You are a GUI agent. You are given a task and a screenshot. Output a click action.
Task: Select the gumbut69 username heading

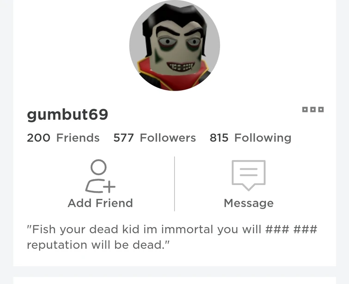point(67,115)
